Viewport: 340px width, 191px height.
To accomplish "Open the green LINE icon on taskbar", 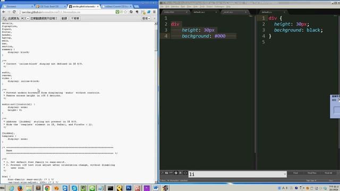I will (x=92, y=188).
